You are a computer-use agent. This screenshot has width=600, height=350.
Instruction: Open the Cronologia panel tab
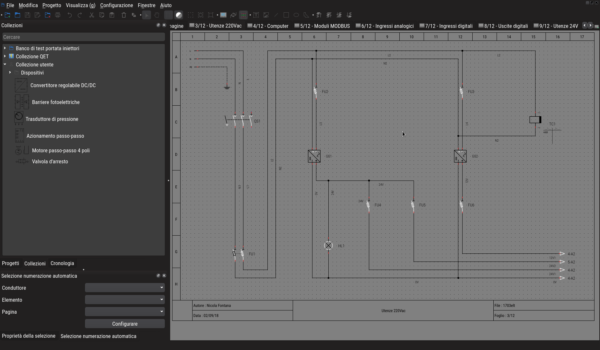(62, 263)
